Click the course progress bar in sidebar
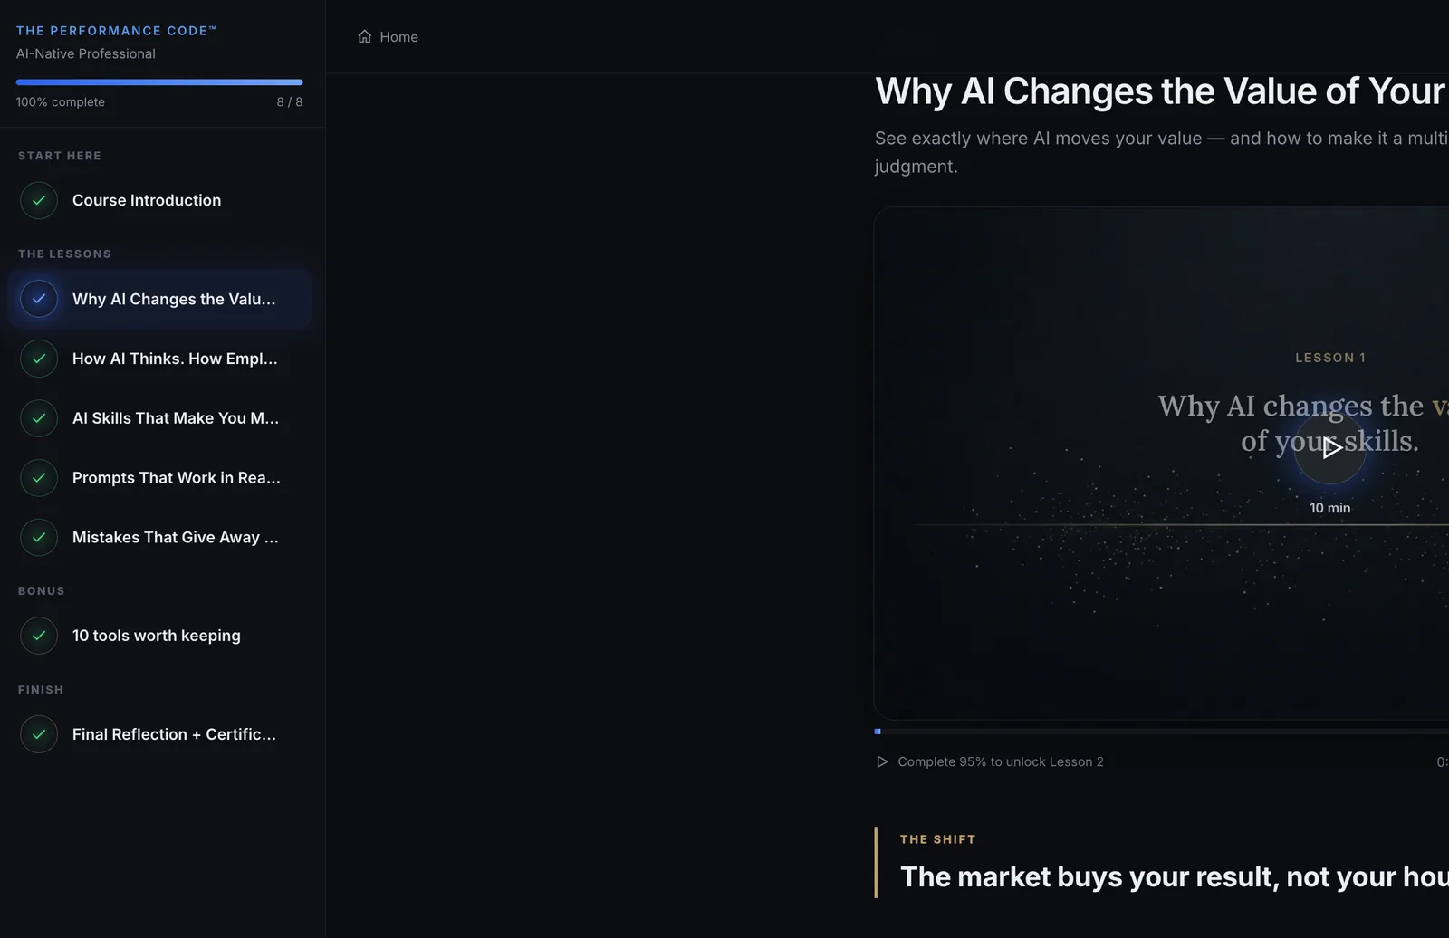Image resolution: width=1449 pixels, height=938 pixels. (x=159, y=82)
